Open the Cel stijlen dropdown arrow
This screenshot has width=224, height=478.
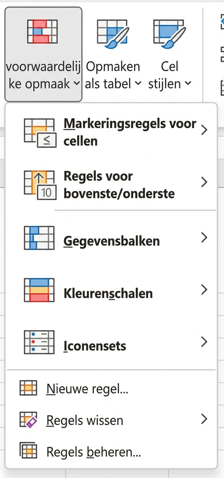188,84
